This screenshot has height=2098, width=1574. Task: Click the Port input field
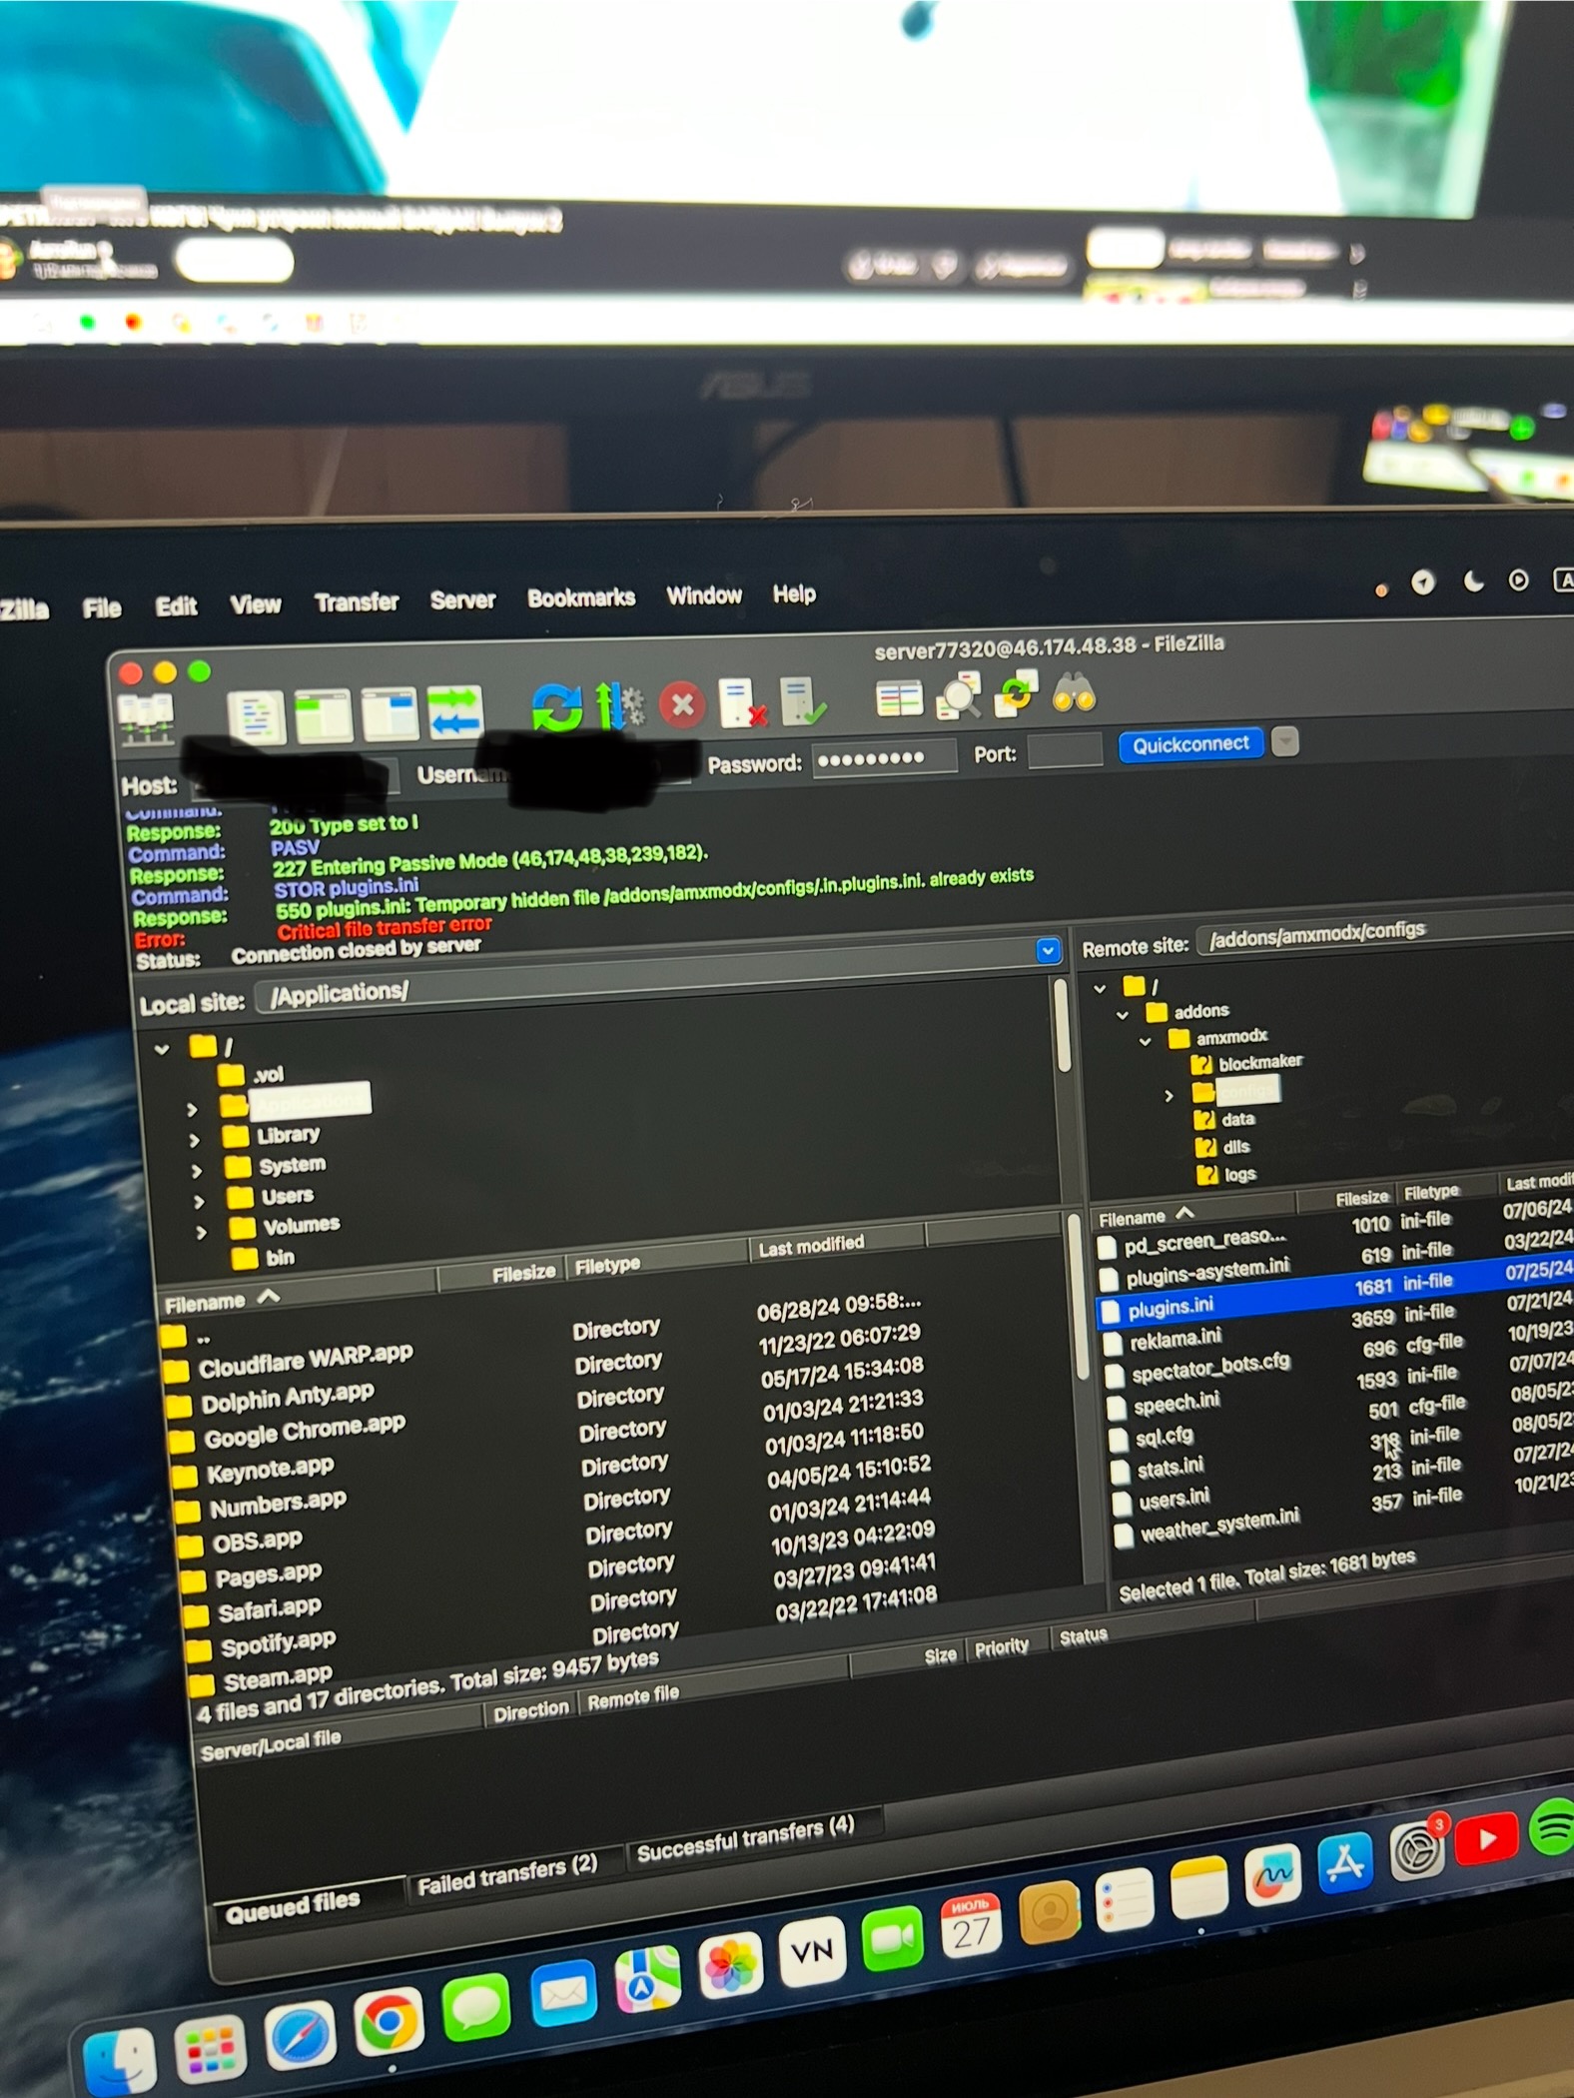tap(1065, 750)
